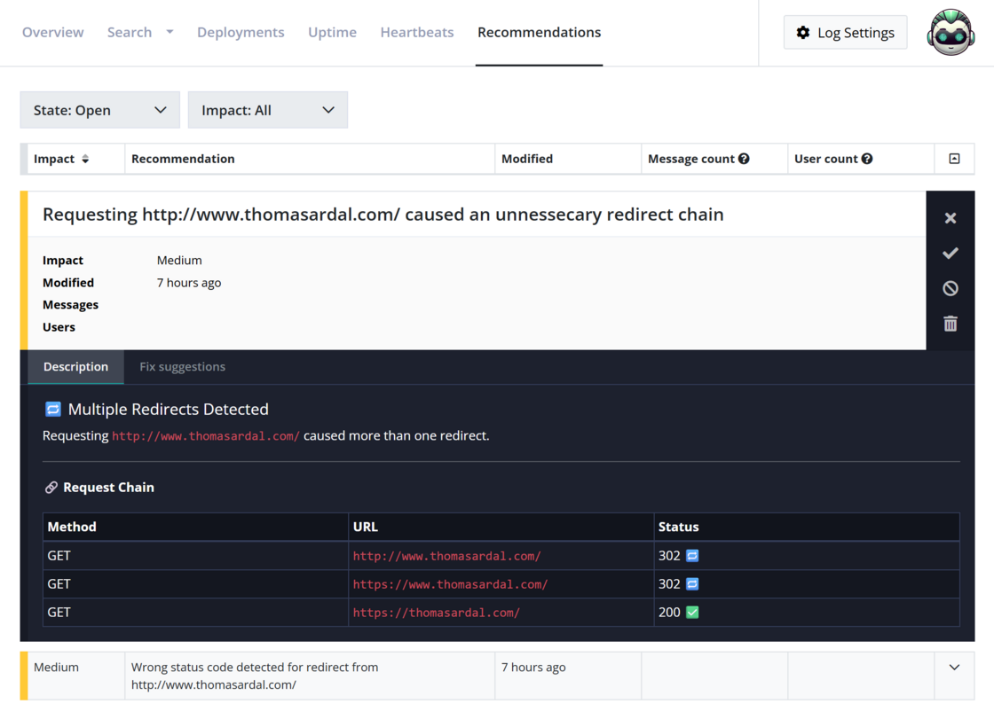Click the Message count help question icon
The image size is (994, 727).
coord(744,159)
